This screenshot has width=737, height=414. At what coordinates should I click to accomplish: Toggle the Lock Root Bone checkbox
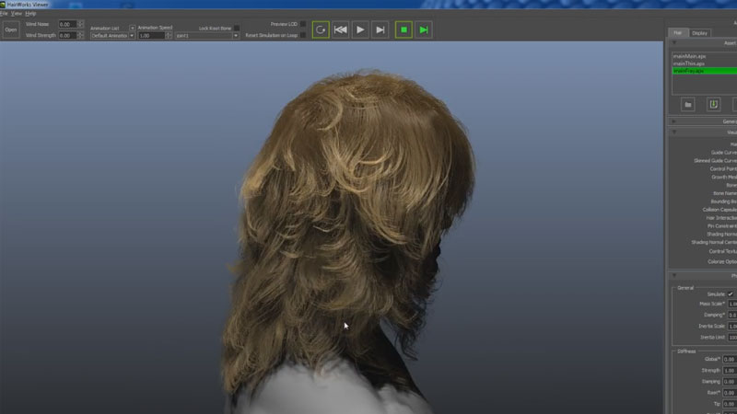237,28
